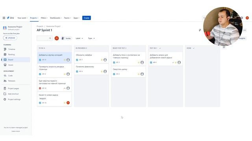Click assignee avatar on Починить фавиконку card
Image resolution: width=252 pixels, height=141 pixels.
105,71
